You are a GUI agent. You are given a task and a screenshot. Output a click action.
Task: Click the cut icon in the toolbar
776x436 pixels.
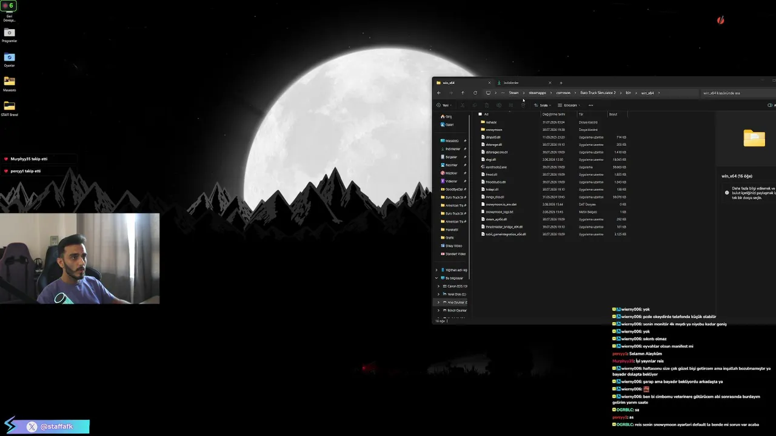(462, 105)
